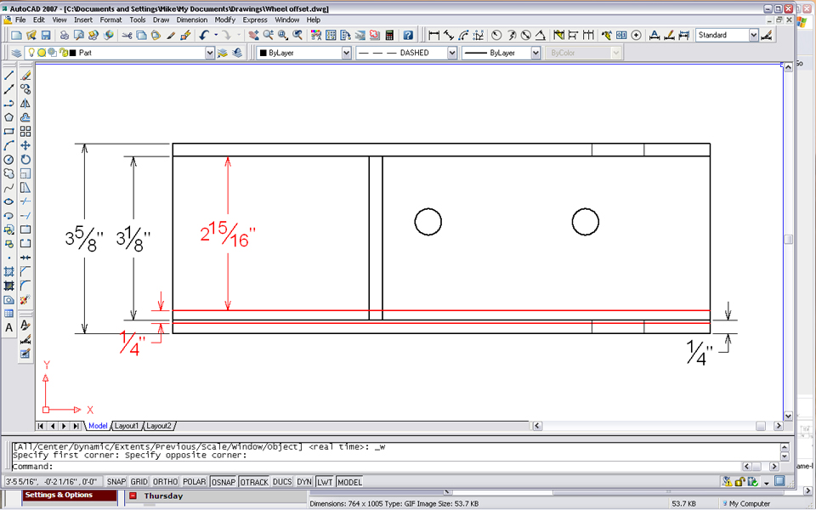Select the Circle draw tool
The height and width of the screenshot is (510, 816).
(x=8, y=160)
